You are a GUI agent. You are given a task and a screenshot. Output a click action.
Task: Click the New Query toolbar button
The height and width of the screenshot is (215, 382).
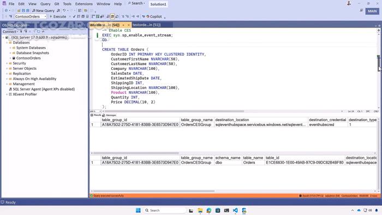43,11
